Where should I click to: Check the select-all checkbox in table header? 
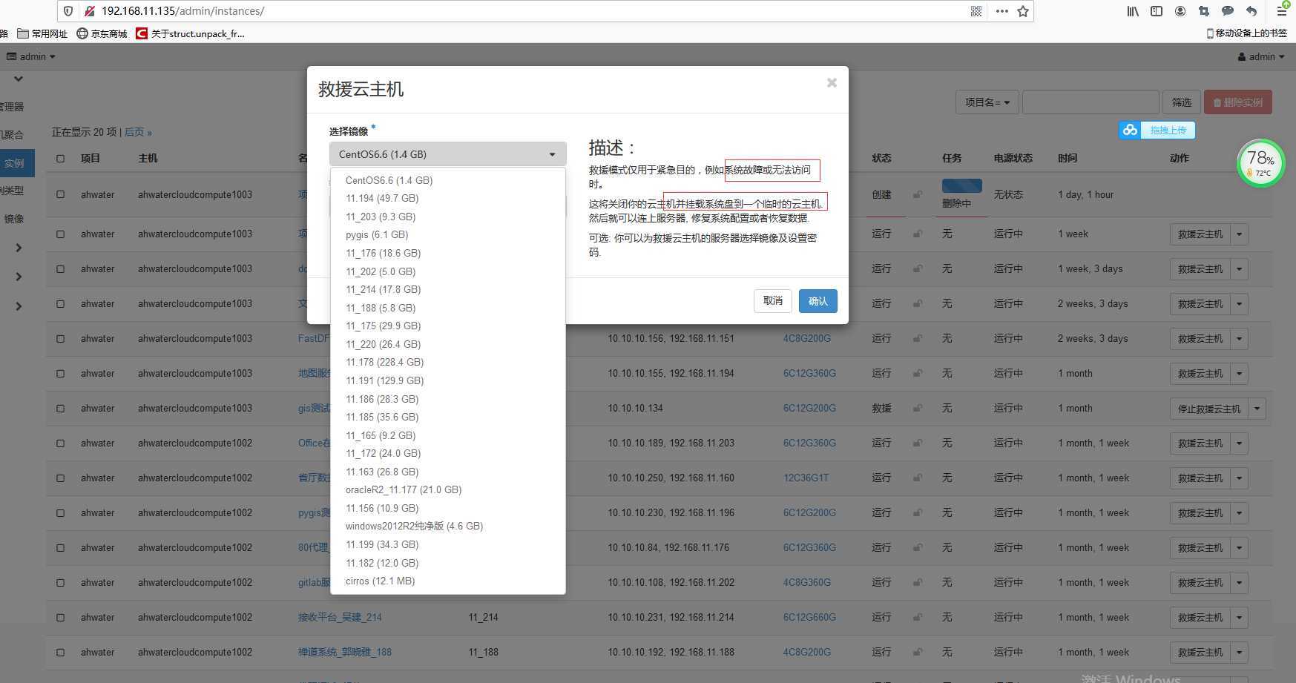[60, 158]
